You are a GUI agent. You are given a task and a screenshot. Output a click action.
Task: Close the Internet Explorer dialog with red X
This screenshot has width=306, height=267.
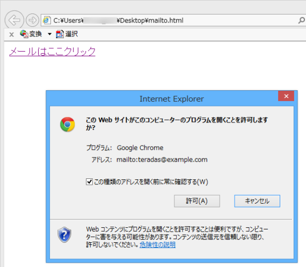[x=286, y=96]
